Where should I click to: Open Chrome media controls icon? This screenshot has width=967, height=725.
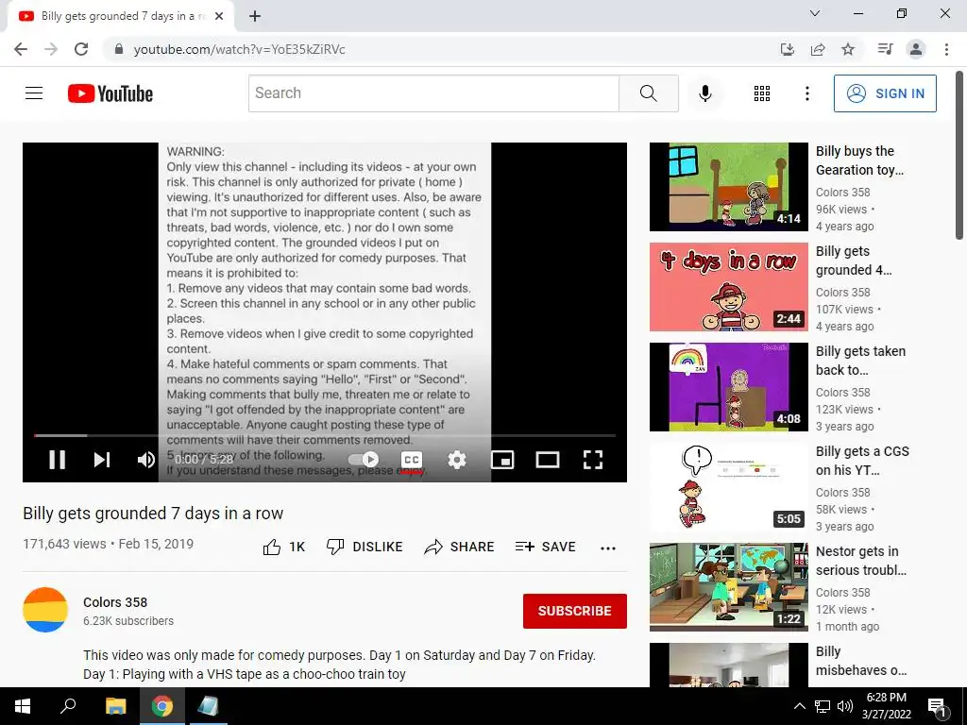(x=885, y=49)
